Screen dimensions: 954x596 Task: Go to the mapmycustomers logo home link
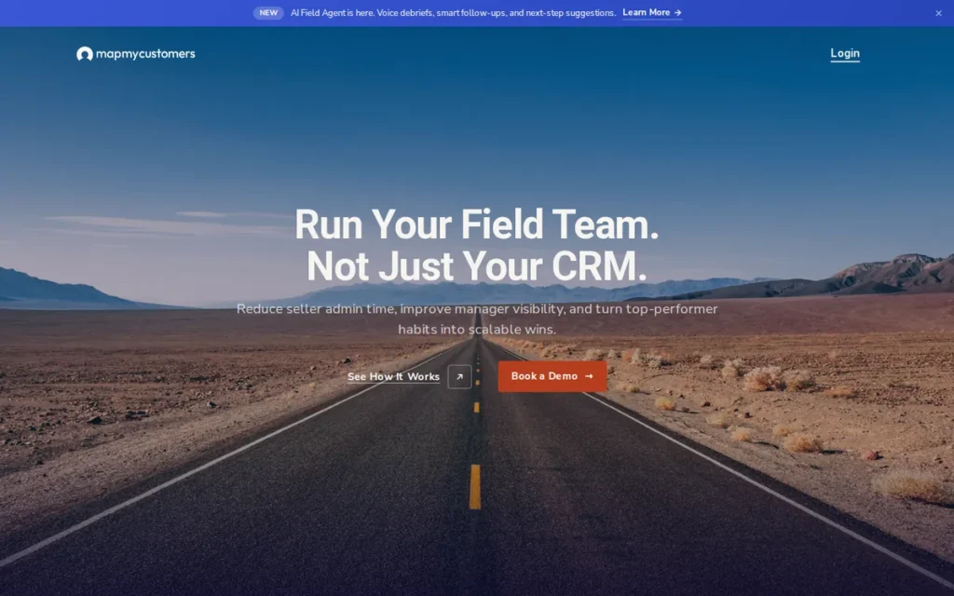136,54
